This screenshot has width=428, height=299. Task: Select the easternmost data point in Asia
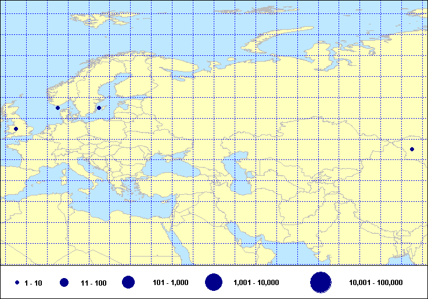tap(412, 149)
